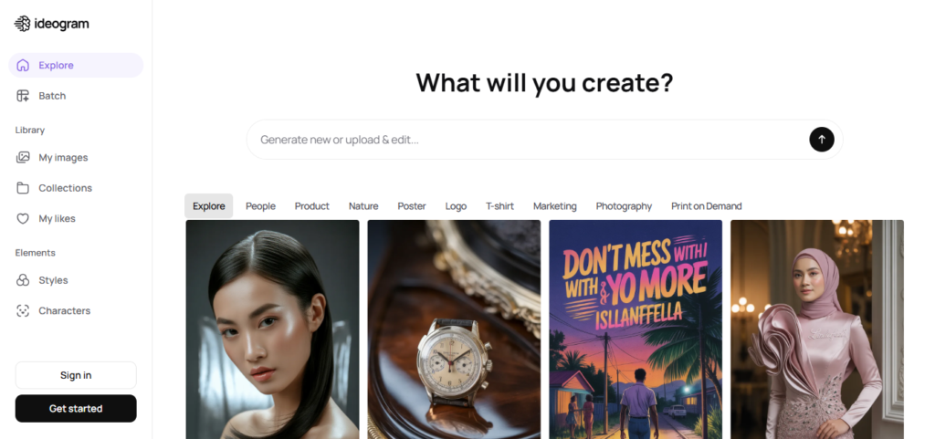Click the Sign in button

(76, 375)
